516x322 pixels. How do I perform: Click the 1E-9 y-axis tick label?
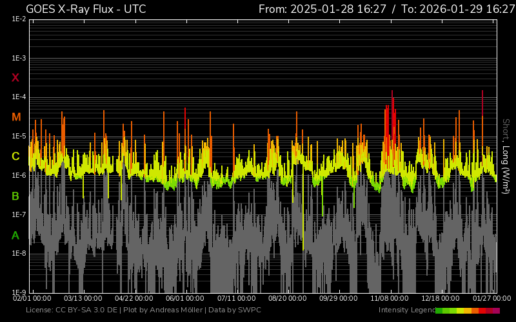(19, 292)
